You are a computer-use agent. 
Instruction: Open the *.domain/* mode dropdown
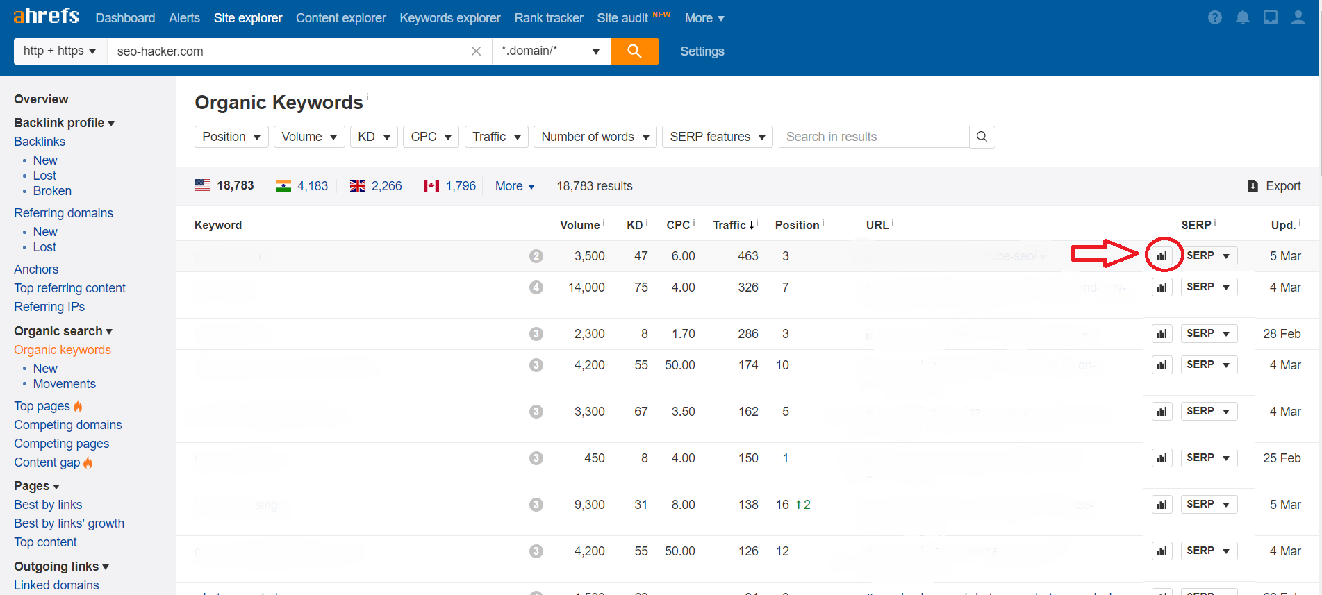(550, 51)
